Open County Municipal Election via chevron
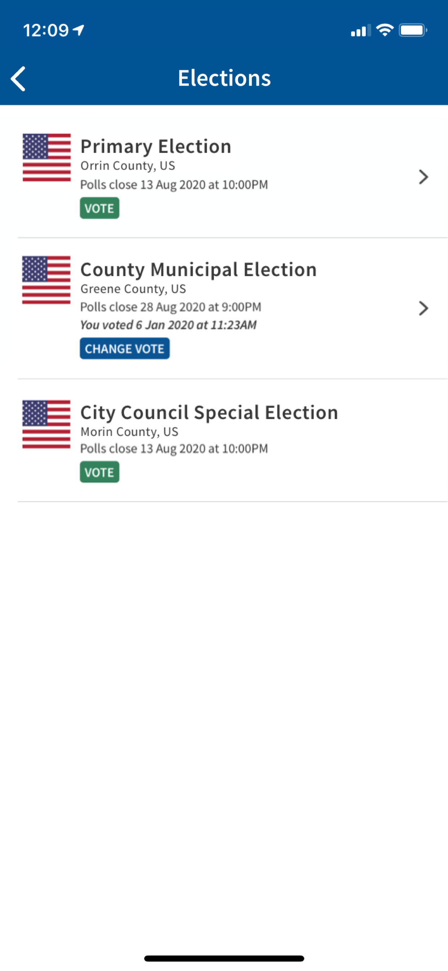The image size is (448, 971). (x=423, y=308)
